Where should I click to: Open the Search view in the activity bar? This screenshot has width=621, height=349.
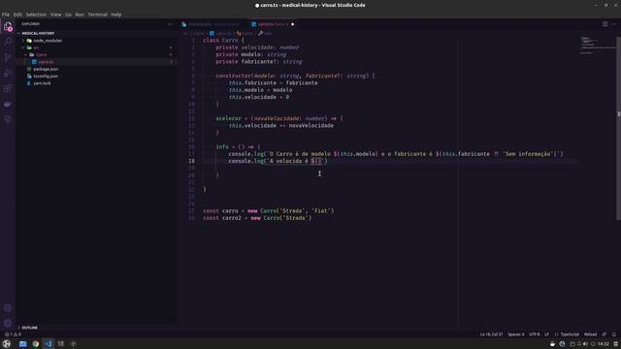pos(8,42)
